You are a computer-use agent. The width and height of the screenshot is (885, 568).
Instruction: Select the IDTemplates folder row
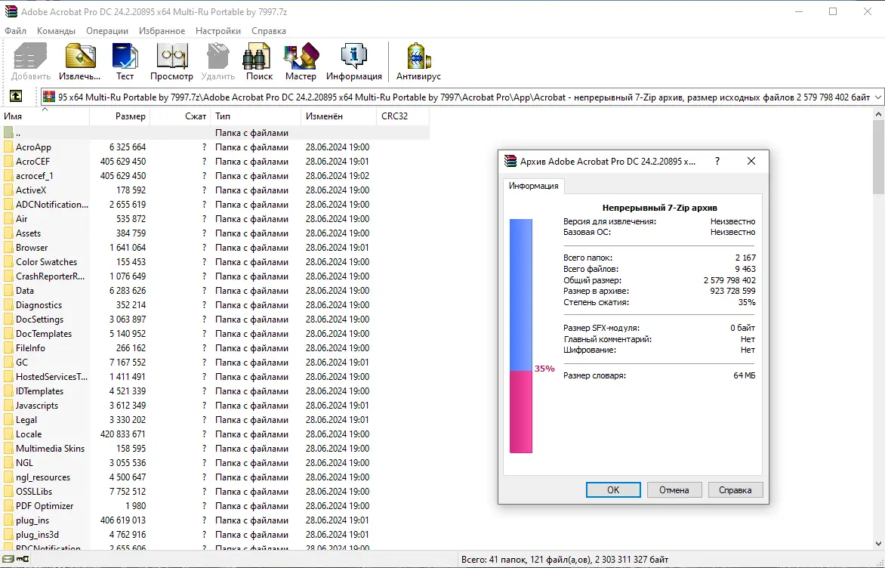click(214, 391)
